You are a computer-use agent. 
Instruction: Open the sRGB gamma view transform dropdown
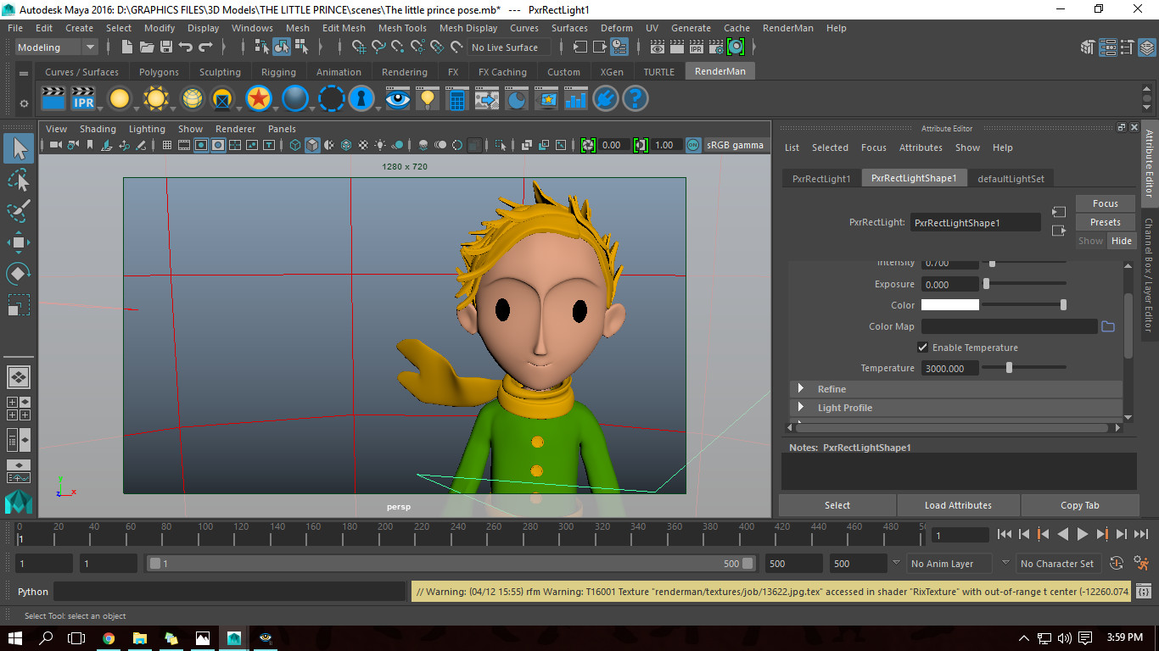(736, 145)
